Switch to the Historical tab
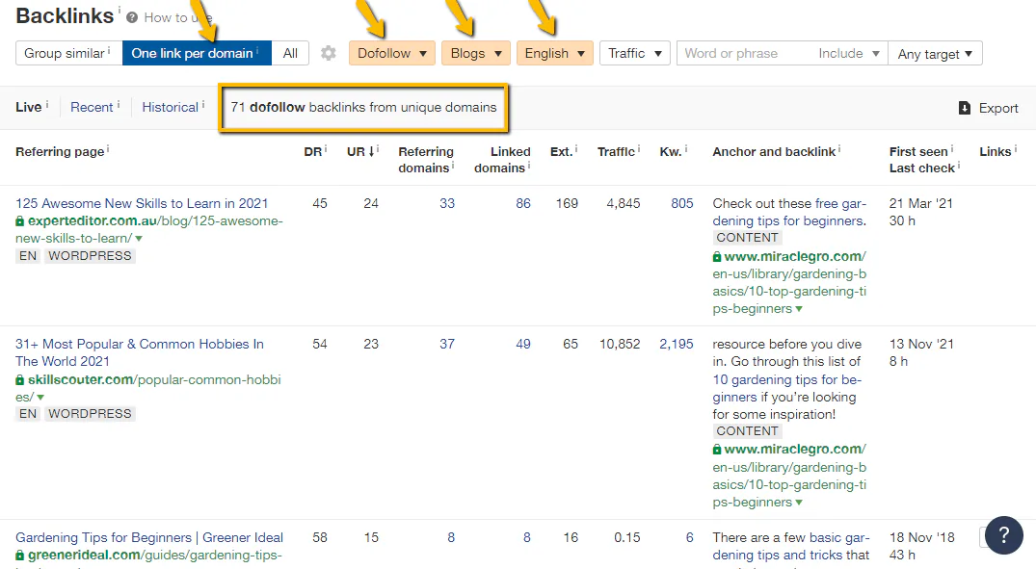Image resolution: width=1036 pixels, height=569 pixels. [170, 107]
